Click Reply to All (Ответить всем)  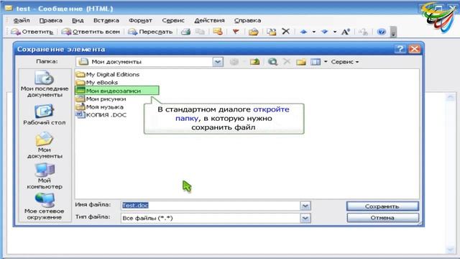coord(91,32)
